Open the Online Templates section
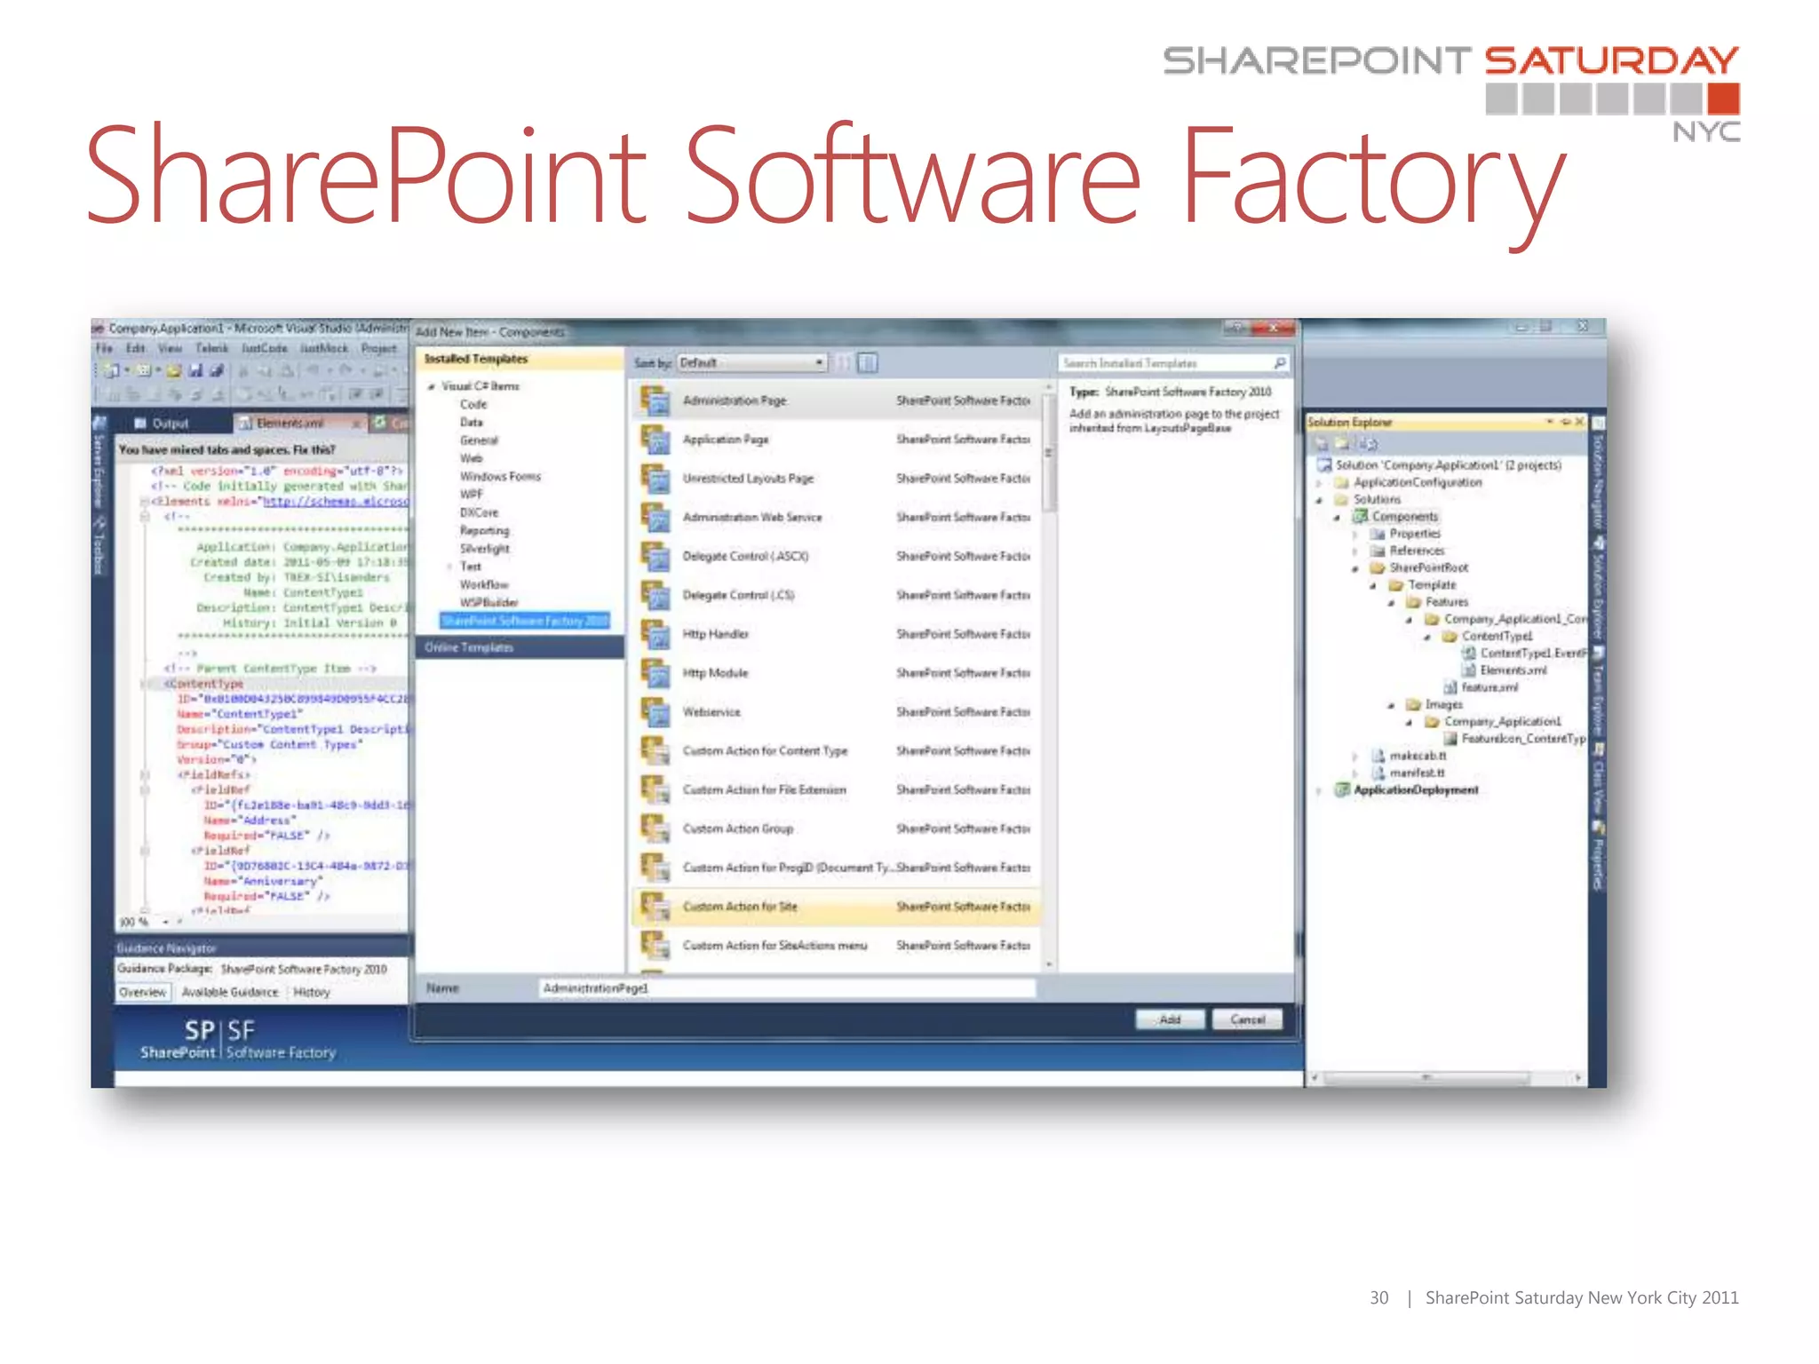Image resolution: width=1819 pixels, height=1364 pixels. (520, 648)
